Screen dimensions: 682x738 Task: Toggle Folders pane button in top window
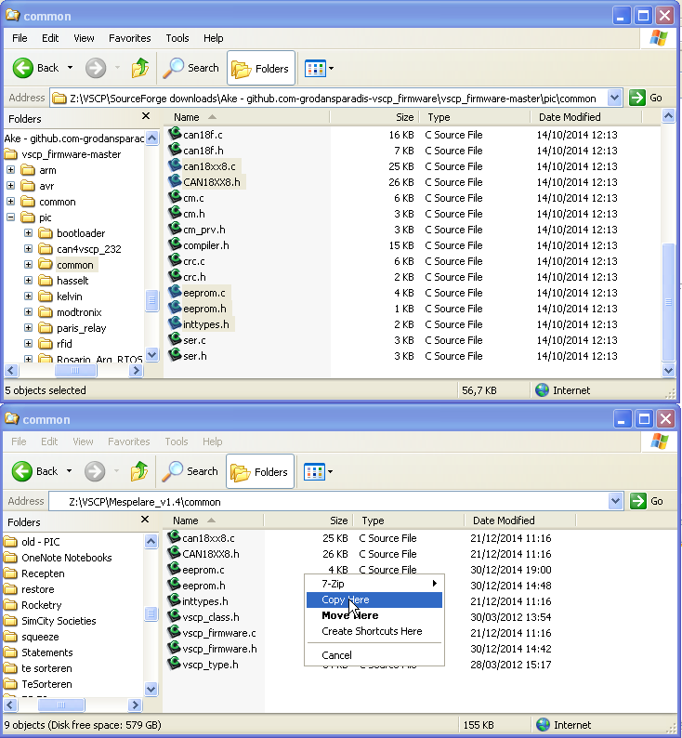click(260, 68)
